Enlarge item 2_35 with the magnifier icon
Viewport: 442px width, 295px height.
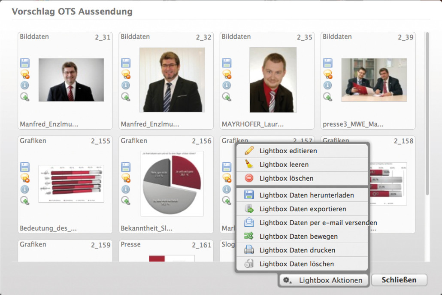click(227, 97)
